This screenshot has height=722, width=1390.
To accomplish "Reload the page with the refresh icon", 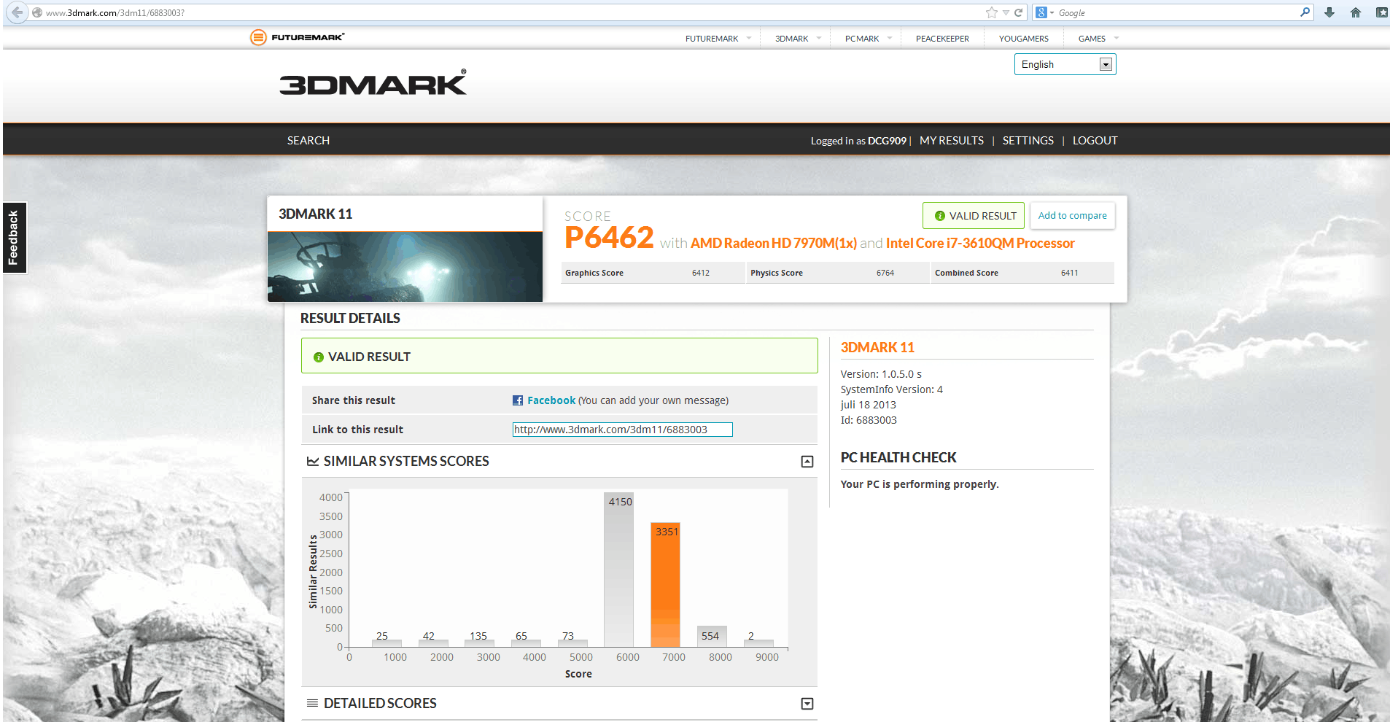I will [1018, 12].
